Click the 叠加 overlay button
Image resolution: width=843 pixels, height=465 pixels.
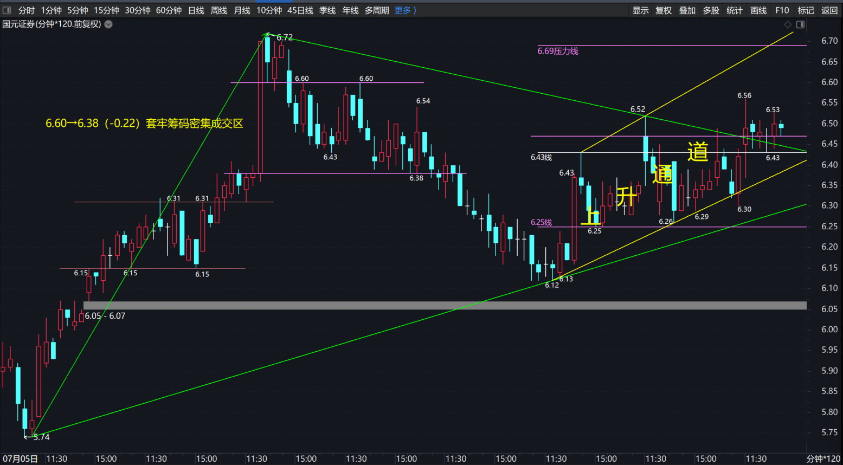(687, 10)
